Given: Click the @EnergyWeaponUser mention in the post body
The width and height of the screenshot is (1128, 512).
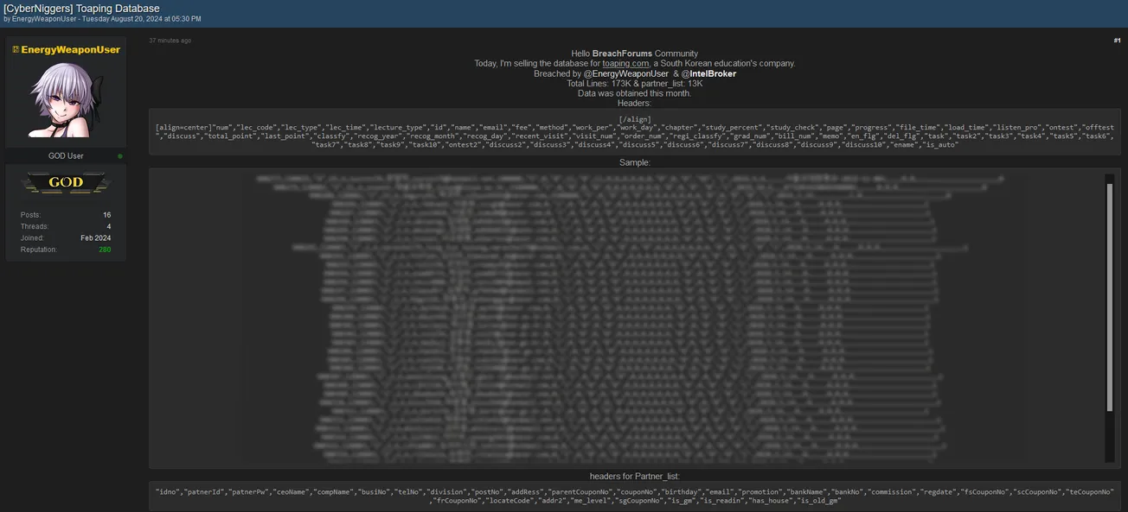Looking at the screenshot, I should click(625, 74).
